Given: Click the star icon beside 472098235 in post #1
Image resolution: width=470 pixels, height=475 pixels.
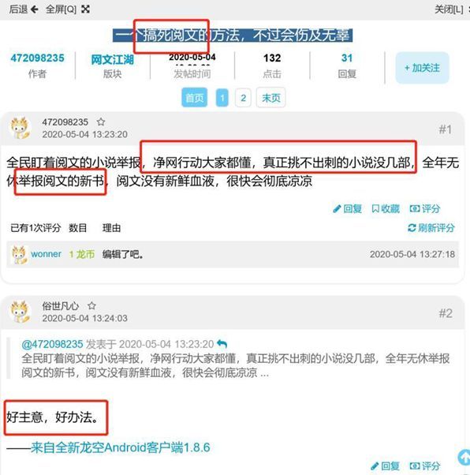Looking at the screenshot, I should pos(101,122).
